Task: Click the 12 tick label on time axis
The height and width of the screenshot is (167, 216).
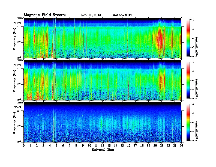Action: pos(103,145)
